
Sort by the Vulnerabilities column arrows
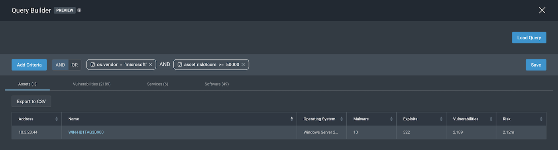pyautogui.click(x=491, y=119)
